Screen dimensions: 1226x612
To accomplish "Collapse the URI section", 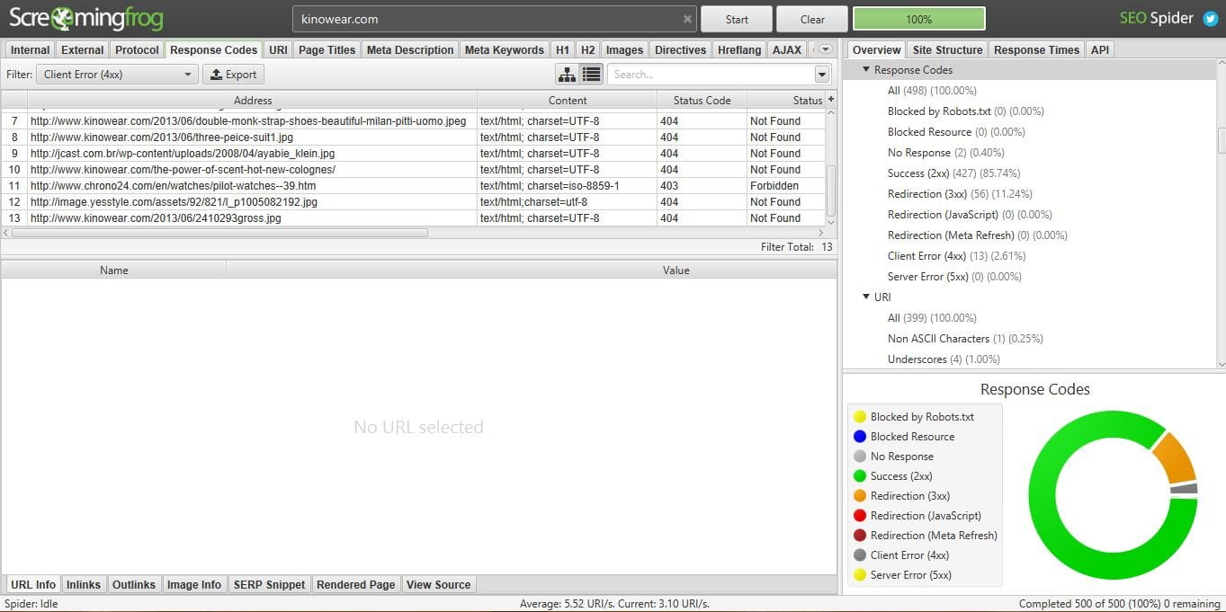I will coord(866,297).
